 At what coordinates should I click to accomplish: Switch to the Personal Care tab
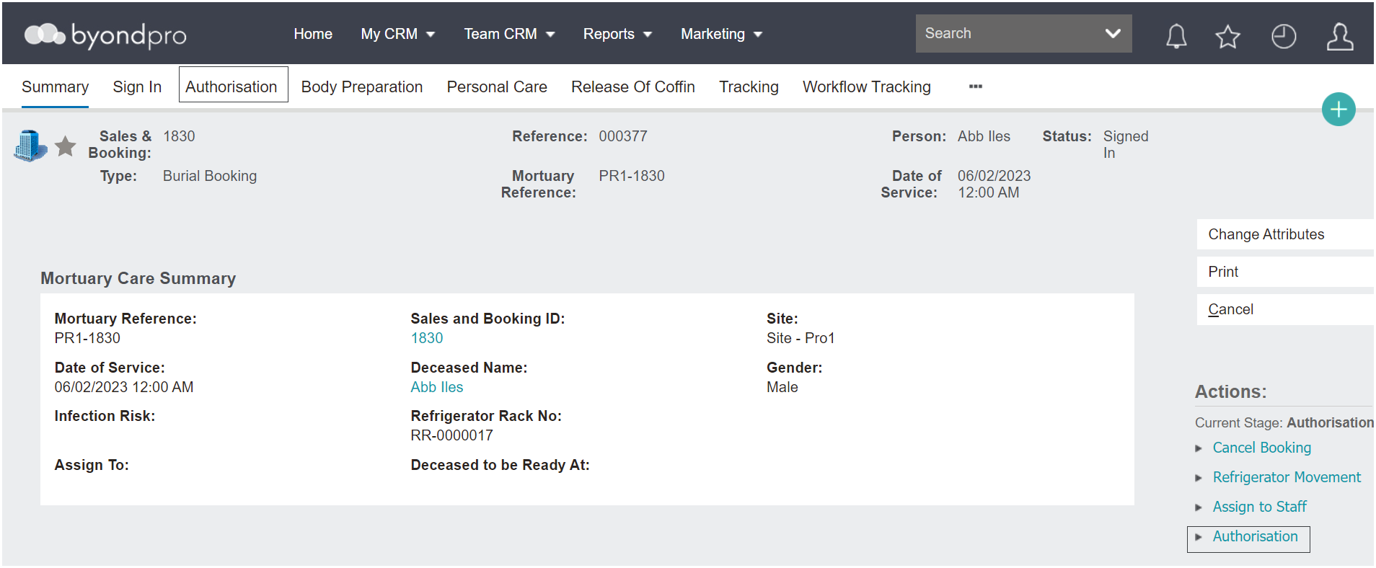[497, 87]
